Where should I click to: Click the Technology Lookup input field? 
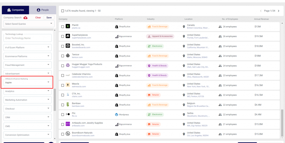point(28,38)
